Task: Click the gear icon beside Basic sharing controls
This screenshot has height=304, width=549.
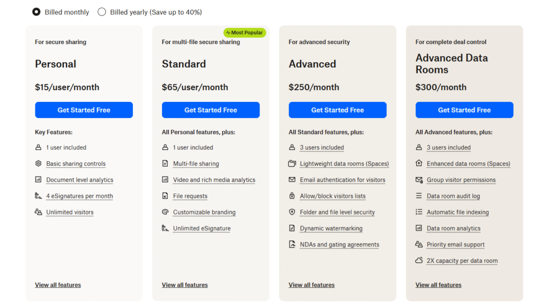Action: click(38, 164)
